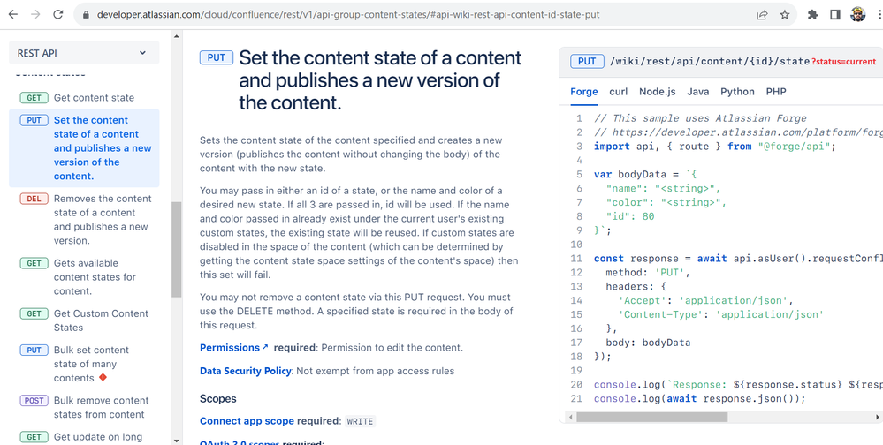Toggle the browser side panel
Screen dimensions: 883x445
[835, 15]
